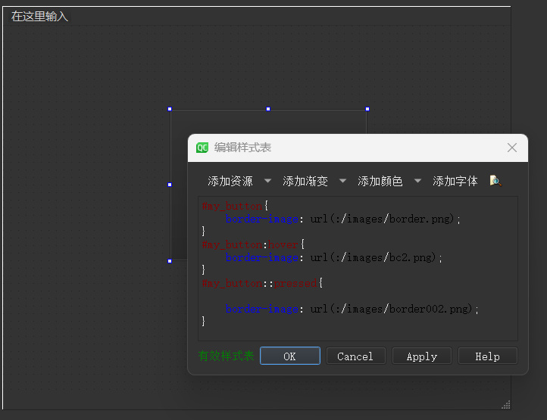547x420 pixels.
Task: Click the 添加资源 button
Action: pos(230,182)
